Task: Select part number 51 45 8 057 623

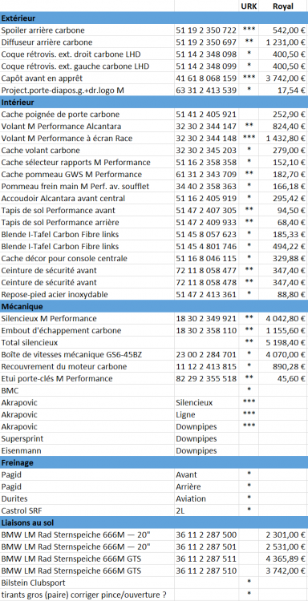Action: point(207,235)
